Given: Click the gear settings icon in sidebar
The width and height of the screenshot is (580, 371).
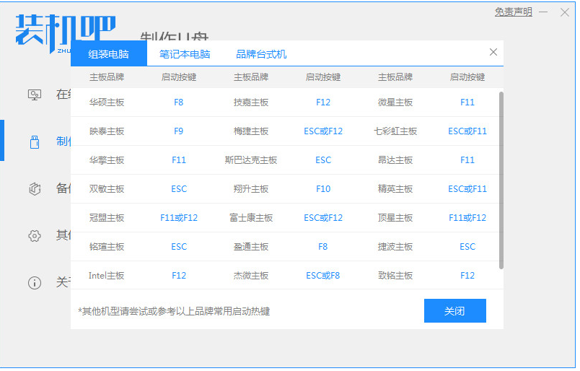Looking at the screenshot, I should click(x=35, y=235).
